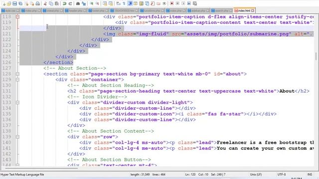Switch to the footer.php tab
Screen dimensions: 319x179
(x=99, y=10)
